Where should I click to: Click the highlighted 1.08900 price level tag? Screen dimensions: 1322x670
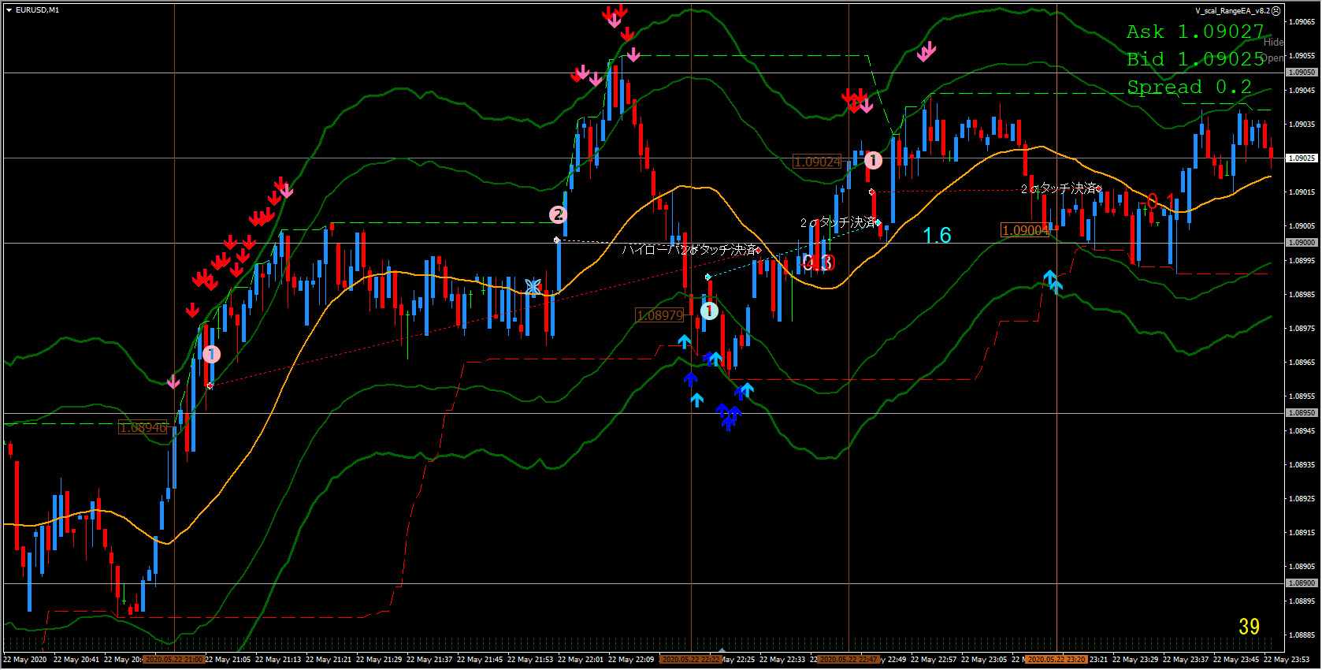coord(1302,583)
